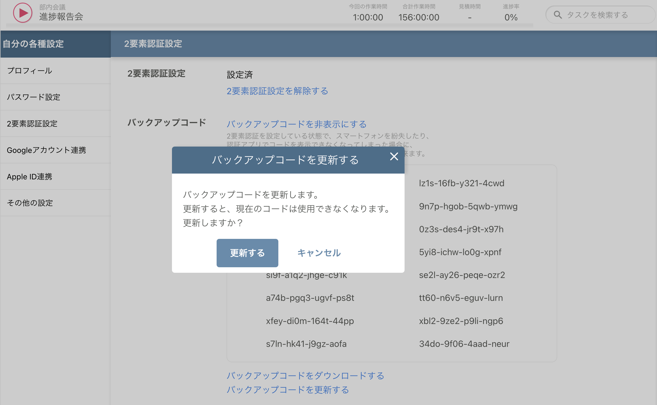657x405 pixels.
Task: Click 2要素認証設定を解除する link
Action: tap(277, 91)
